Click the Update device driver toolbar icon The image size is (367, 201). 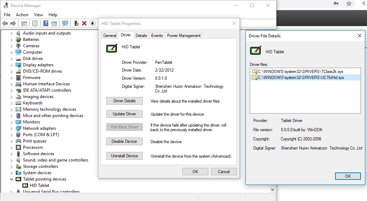click(x=76, y=23)
